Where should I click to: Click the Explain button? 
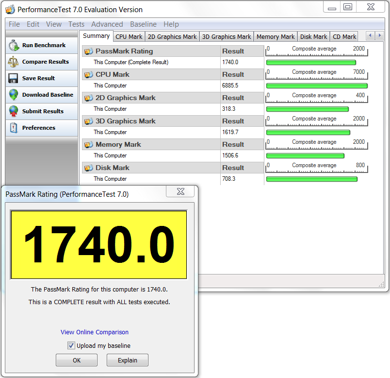click(128, 361)
